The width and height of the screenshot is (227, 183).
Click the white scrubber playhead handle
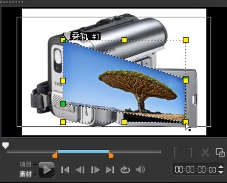(x=6, y=145)
